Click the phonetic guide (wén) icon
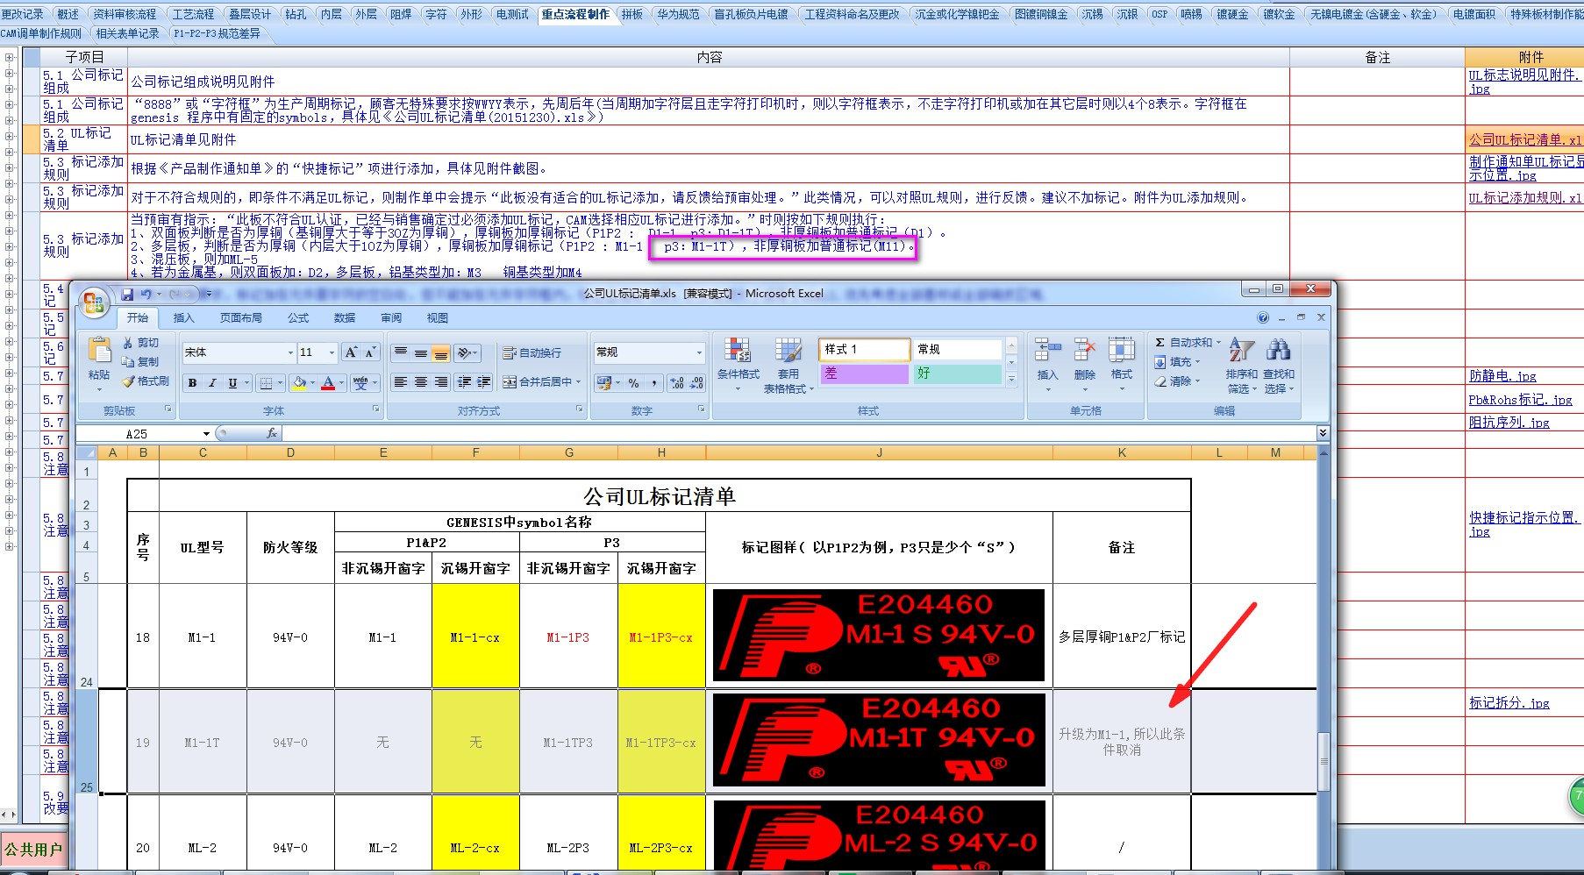The image size is (1584, 875). [360, 382]
